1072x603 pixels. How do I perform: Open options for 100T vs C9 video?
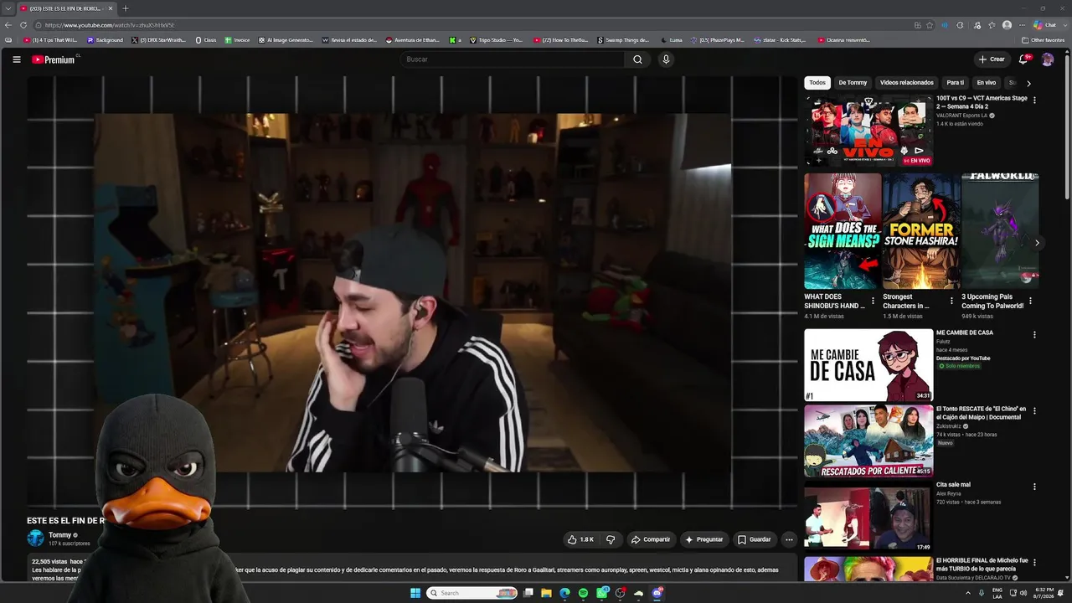click(x=1034, y=100)
